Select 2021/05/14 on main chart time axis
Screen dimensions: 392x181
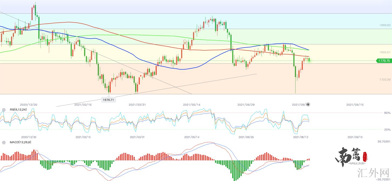[x=191, y=104]
